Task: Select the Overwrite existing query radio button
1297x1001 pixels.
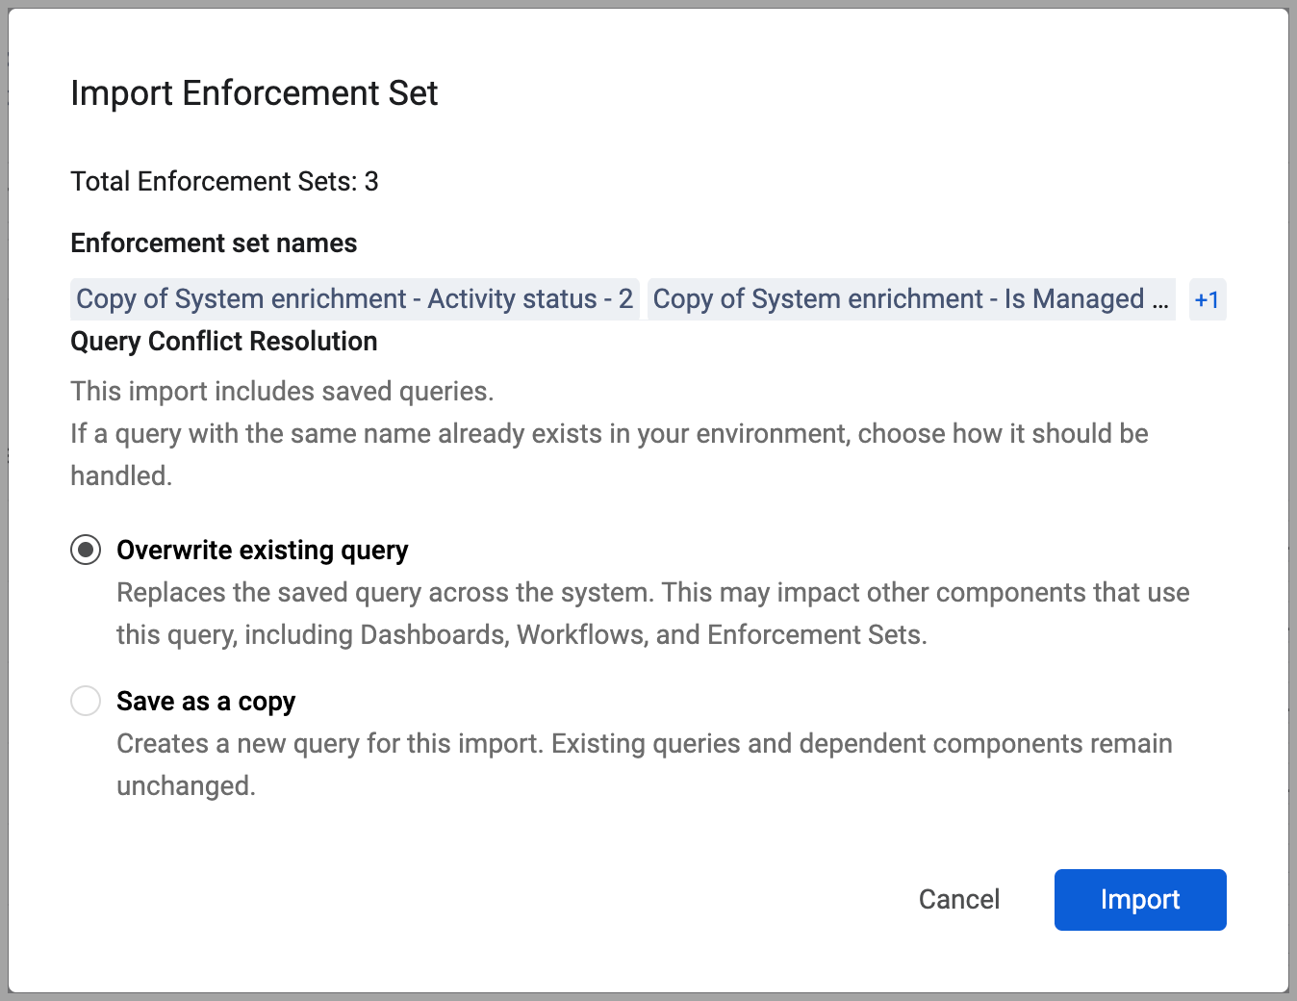Action: click(x=86, y=550)
